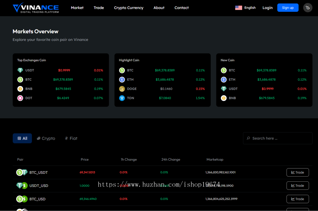Image resolution: width=318 pixels, height=211 pixels.
Task: Click the BTC_USDT pair icon
Action: tap(22, 172)
